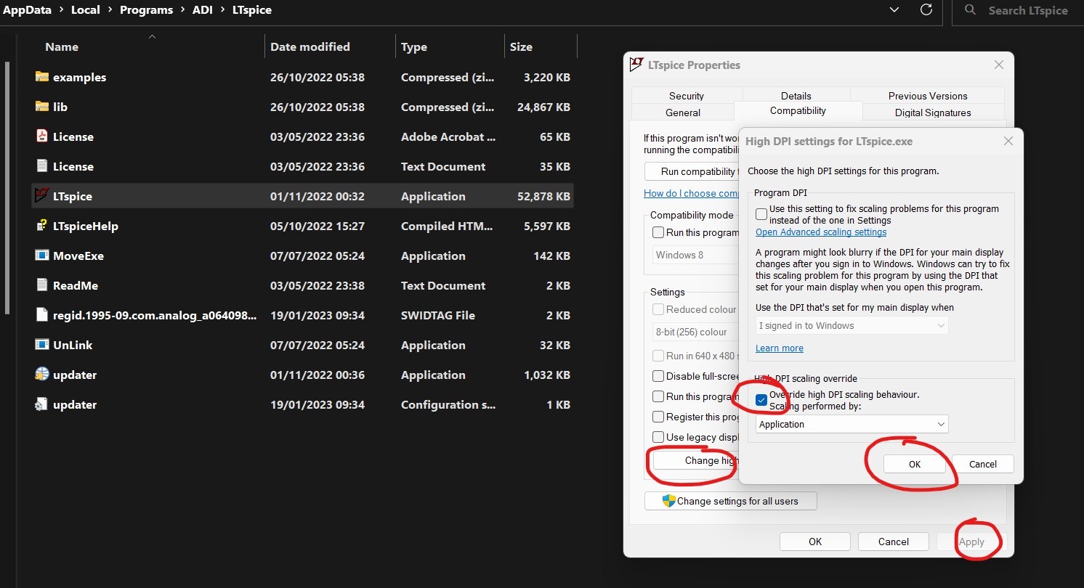The image size is (1084, 588).
Task: Click the updater configuration settings icon
Action: pos(41,404)
